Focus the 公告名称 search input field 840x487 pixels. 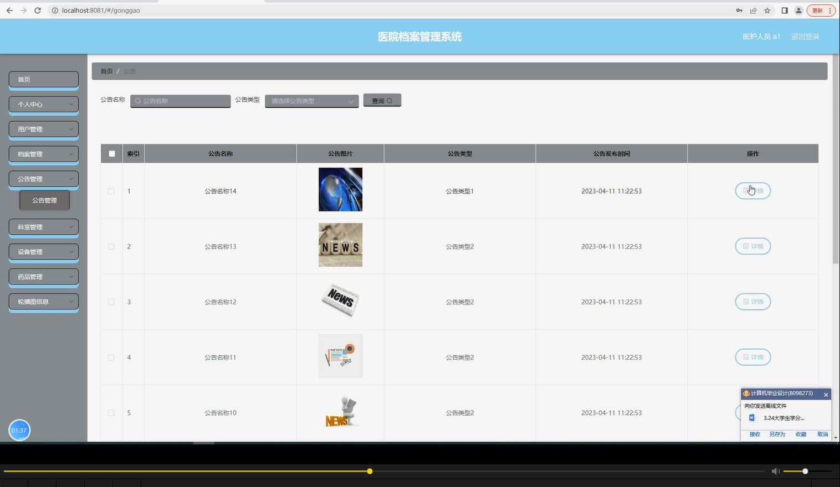[181, 101]
